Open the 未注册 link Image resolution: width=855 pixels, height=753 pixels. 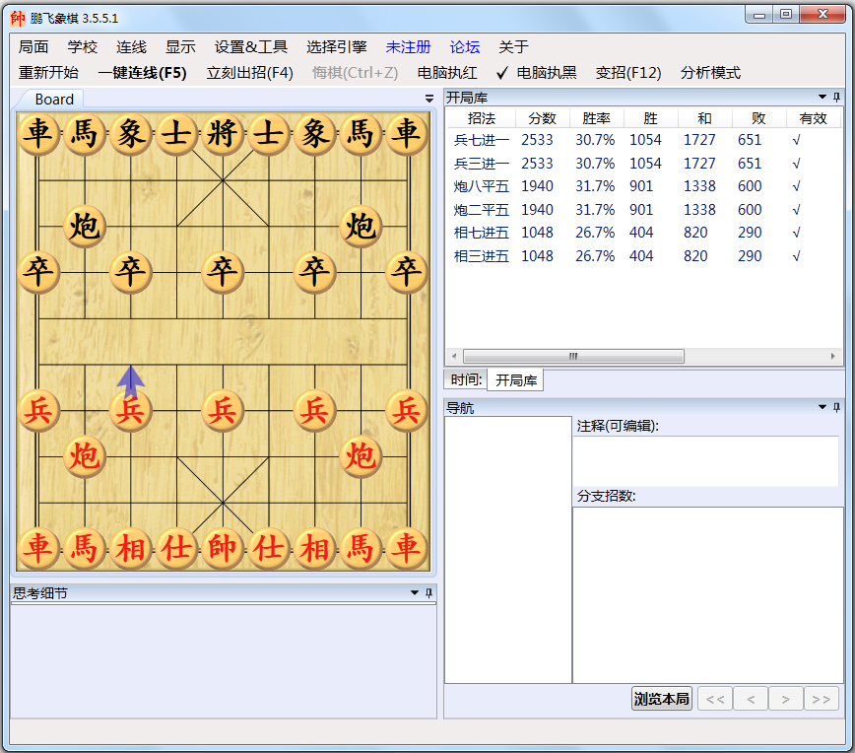click(x=409, y=45)
